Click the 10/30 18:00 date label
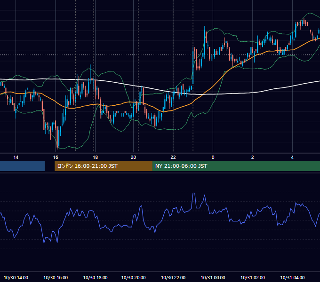 [x=96, y=277]
